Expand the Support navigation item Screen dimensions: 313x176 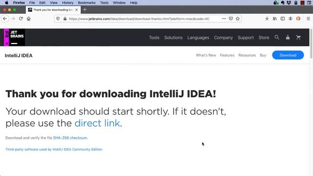pyautogui.click(x=246, y=38)
